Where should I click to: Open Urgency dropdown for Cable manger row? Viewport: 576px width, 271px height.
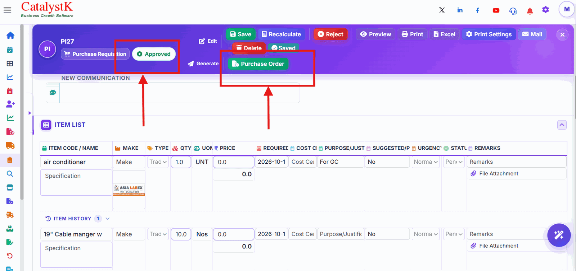click(426, 234)
